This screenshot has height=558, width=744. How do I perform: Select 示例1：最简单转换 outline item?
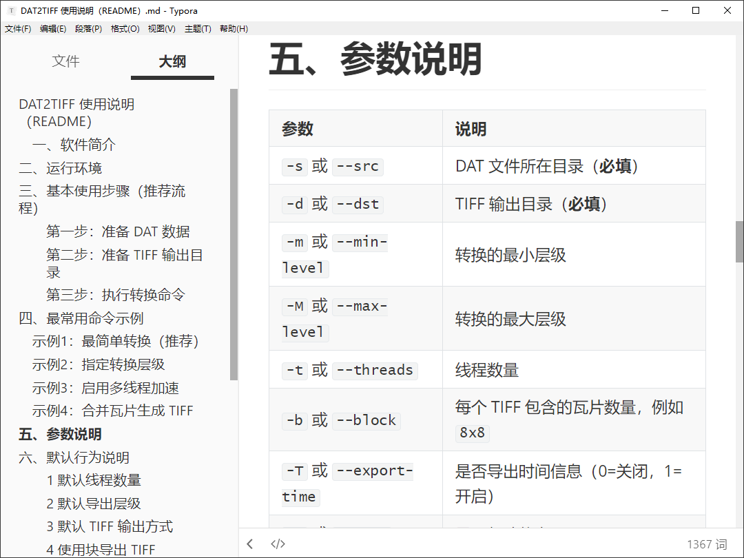(x=115, y=341)
